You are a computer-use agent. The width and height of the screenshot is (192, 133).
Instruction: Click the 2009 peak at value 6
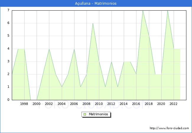click(x=93, y=23)
